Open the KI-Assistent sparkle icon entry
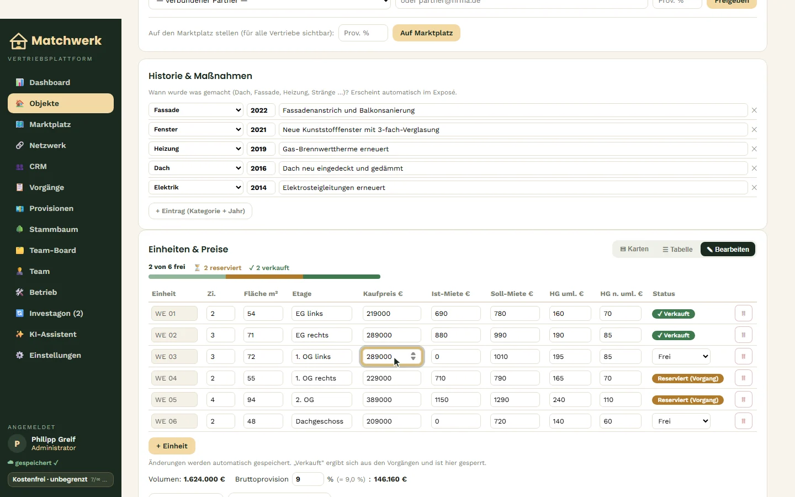 pyautogui.click(x=20, y=334)
